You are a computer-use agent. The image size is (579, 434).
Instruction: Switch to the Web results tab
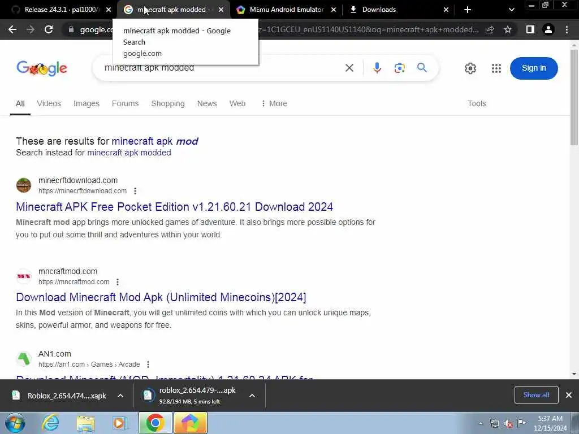(x=237, y=104)
